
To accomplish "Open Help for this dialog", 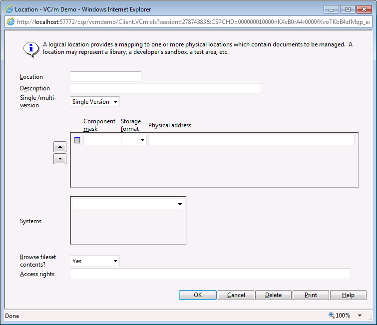I will 348,295.
